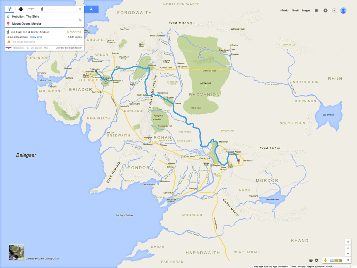Open the settings gear on the map
The height and width of the screenshot is (268, 357).
(x=317, y=260)
